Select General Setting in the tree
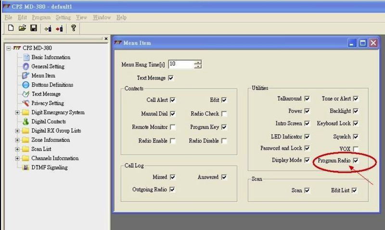Image resolution: width=385 pixels, height=230 pixels. [48, 66]
